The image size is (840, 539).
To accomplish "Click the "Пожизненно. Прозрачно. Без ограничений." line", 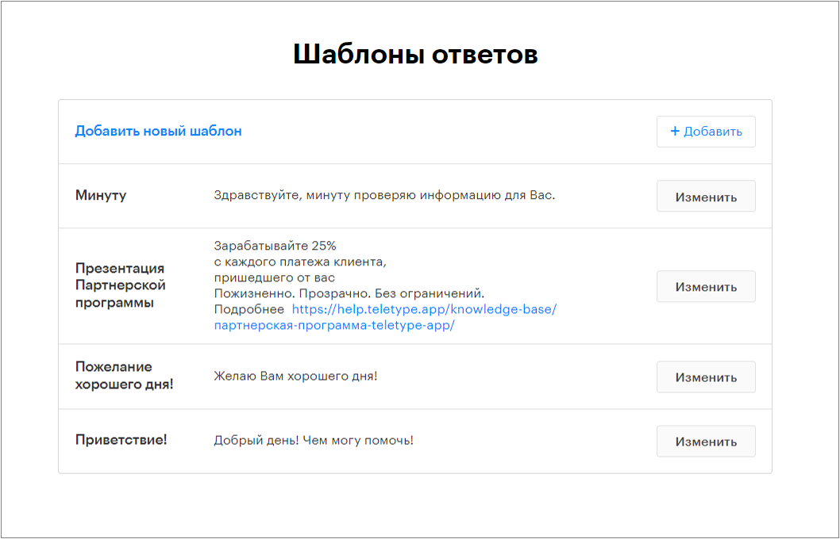I will [x=349, y=293].
